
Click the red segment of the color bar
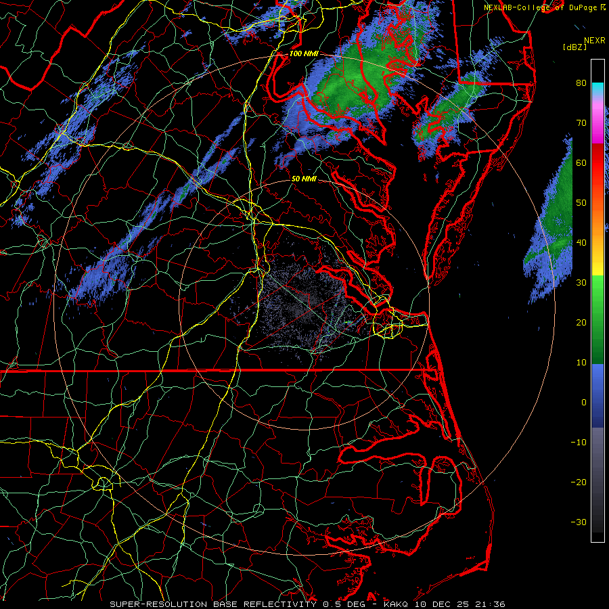coord(597,163)
